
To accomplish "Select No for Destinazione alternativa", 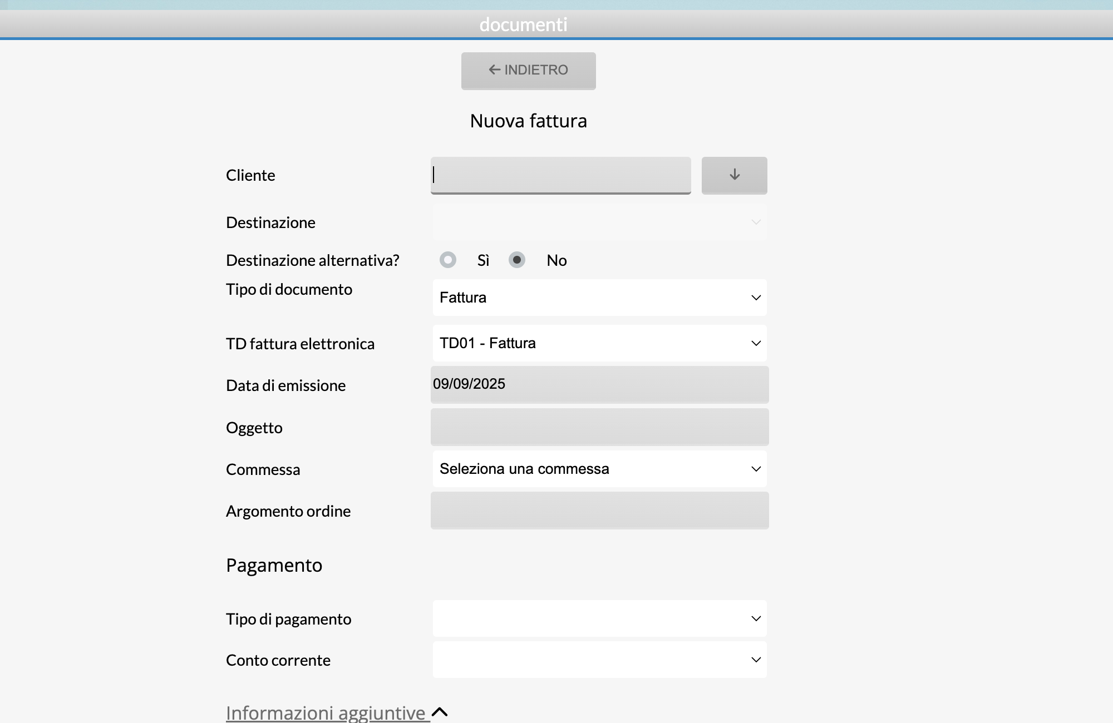I will (x=517, y=260).
